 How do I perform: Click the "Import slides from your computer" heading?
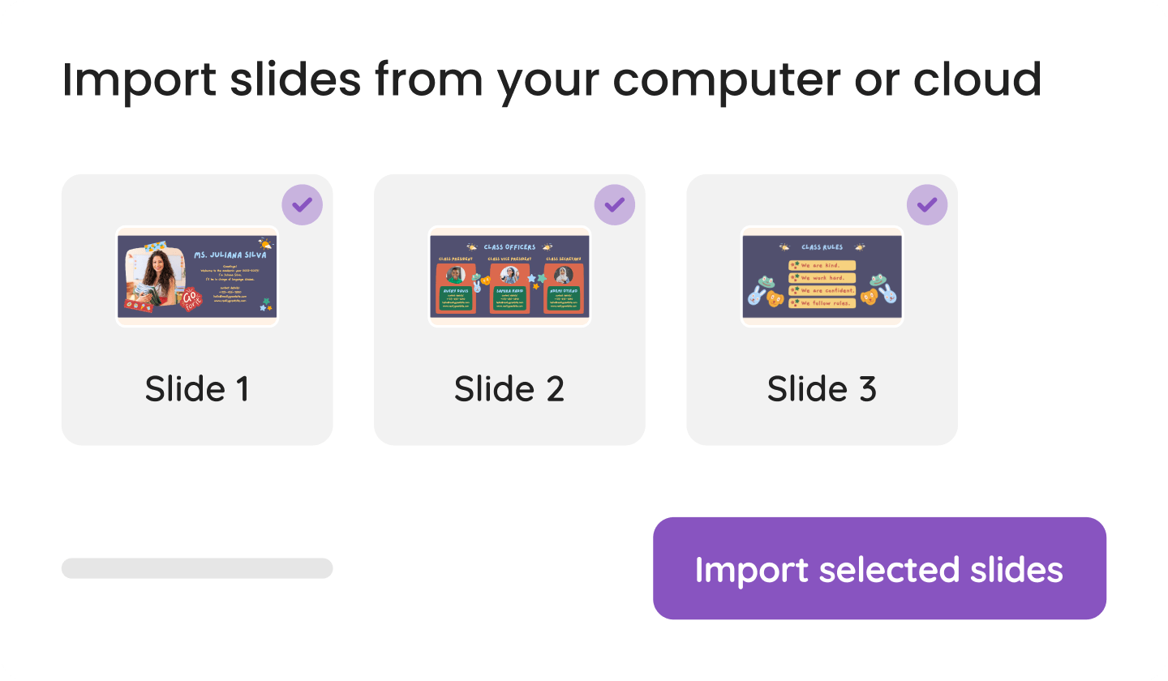[552, 79]
